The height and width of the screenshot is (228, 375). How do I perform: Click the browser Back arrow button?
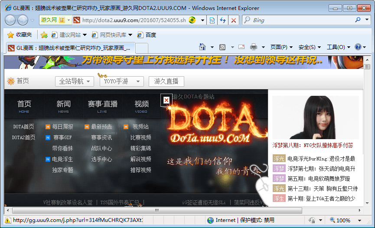tap(10, 20)
